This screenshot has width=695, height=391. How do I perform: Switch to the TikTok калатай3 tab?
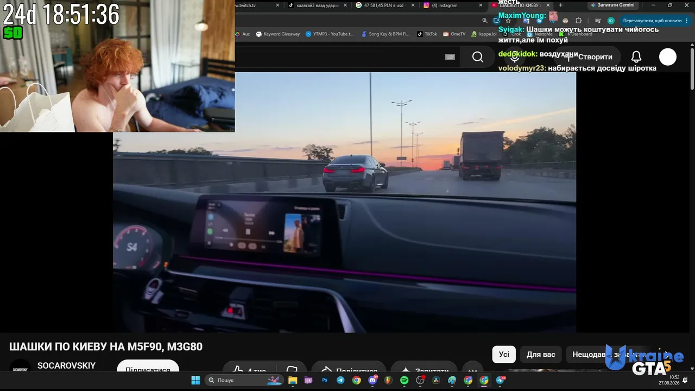pyautogui.click(x=318, y=5)
